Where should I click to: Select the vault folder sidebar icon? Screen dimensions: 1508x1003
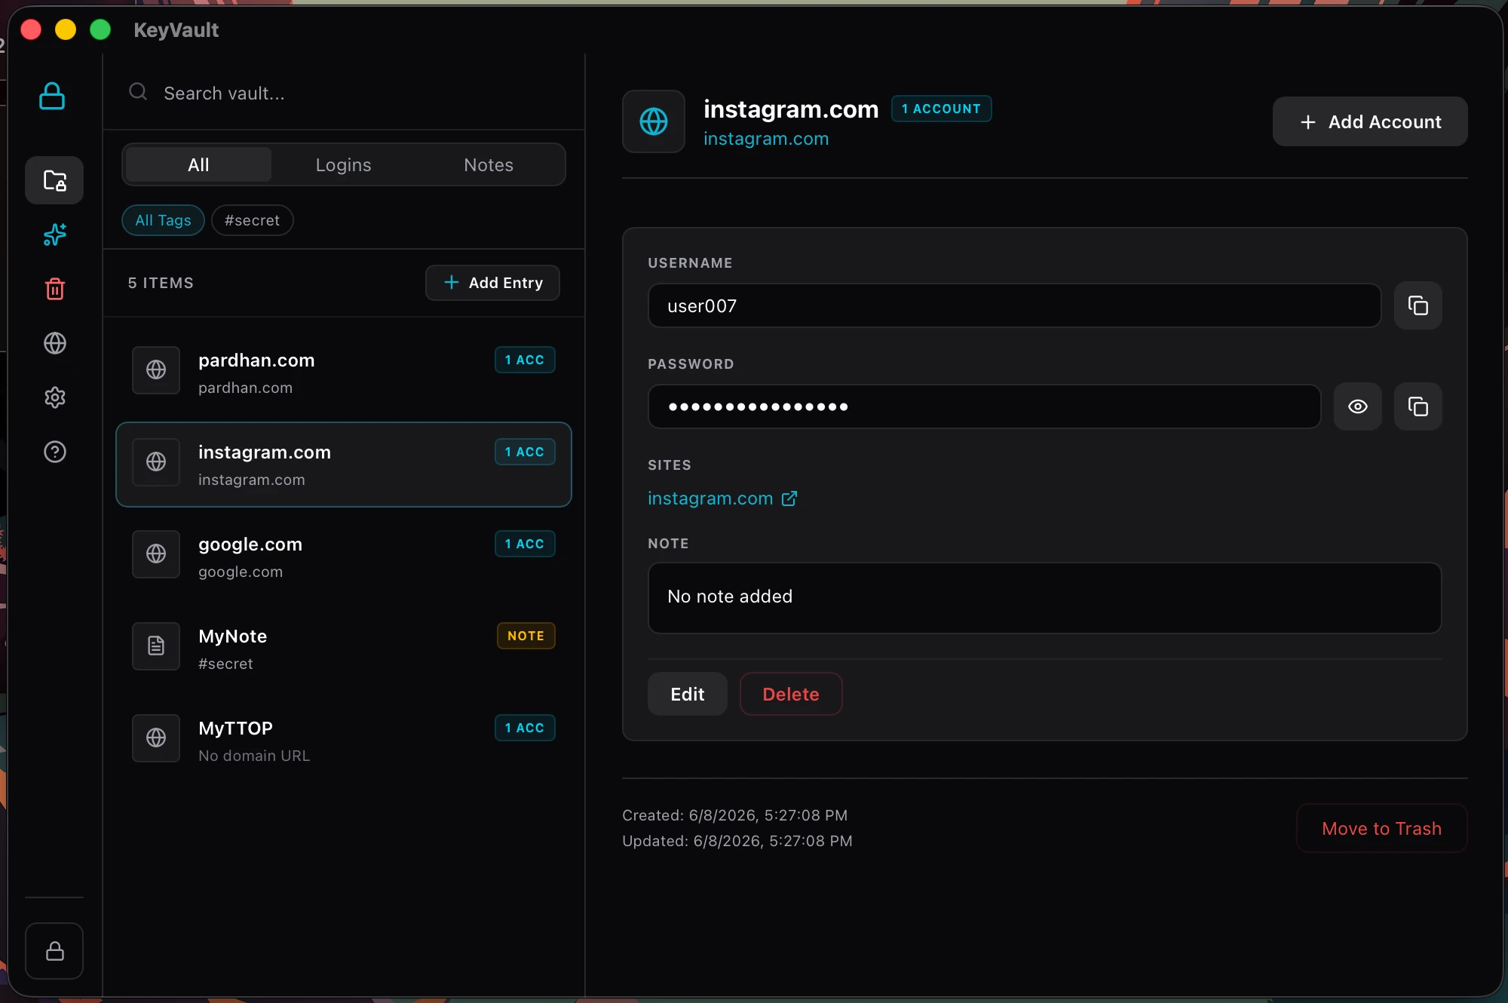(x=54, y=180)
